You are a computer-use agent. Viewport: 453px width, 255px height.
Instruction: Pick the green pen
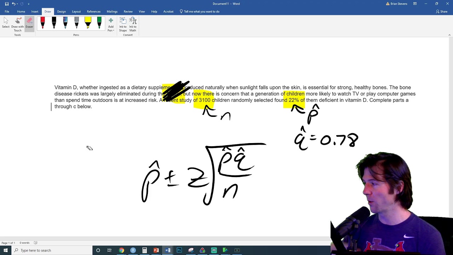(99, 23)
